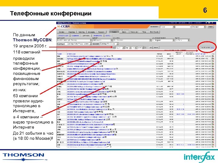Open transcript icon in the WM row
This screenshot has width=218, height=163.
click(x=112, y=56)
